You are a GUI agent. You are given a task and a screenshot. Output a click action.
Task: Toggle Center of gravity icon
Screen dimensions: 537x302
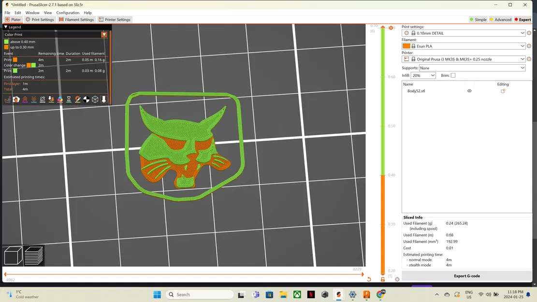87,99
